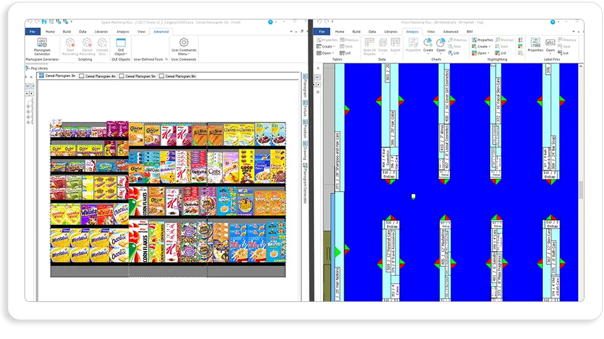
Task: Click Label Files List button
Action: [x=562, y=53]
